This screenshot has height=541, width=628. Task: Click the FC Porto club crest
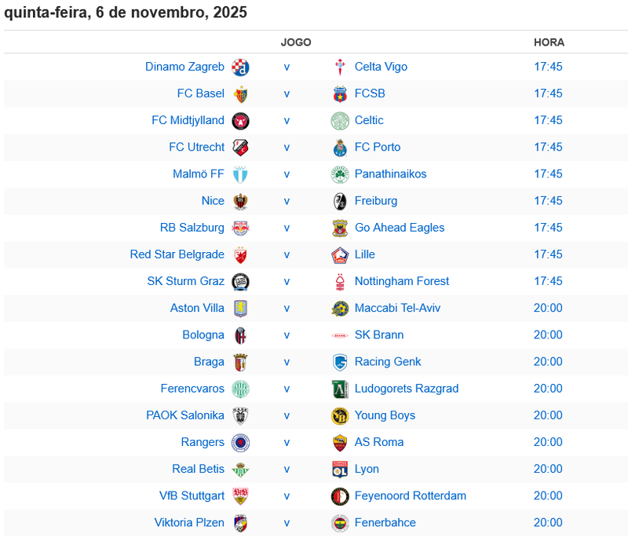pyautogui.click(x=340, y=147)
